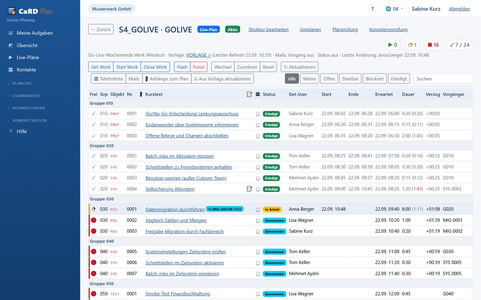
Task: Click the red blocked counter showing 16
Action: point(433,45)
